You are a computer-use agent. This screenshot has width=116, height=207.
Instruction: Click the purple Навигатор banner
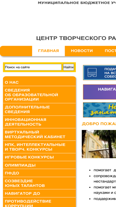click(x=100, y=92)
